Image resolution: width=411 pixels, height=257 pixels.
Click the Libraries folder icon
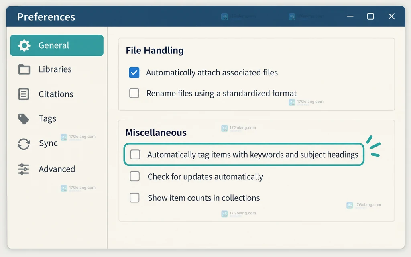pos(24,69)
